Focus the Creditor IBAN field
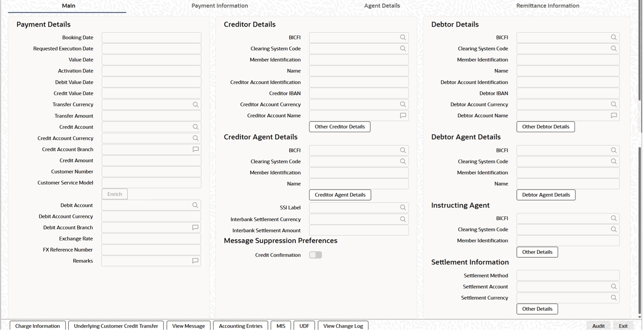The image size is (643, 331). 359,93
